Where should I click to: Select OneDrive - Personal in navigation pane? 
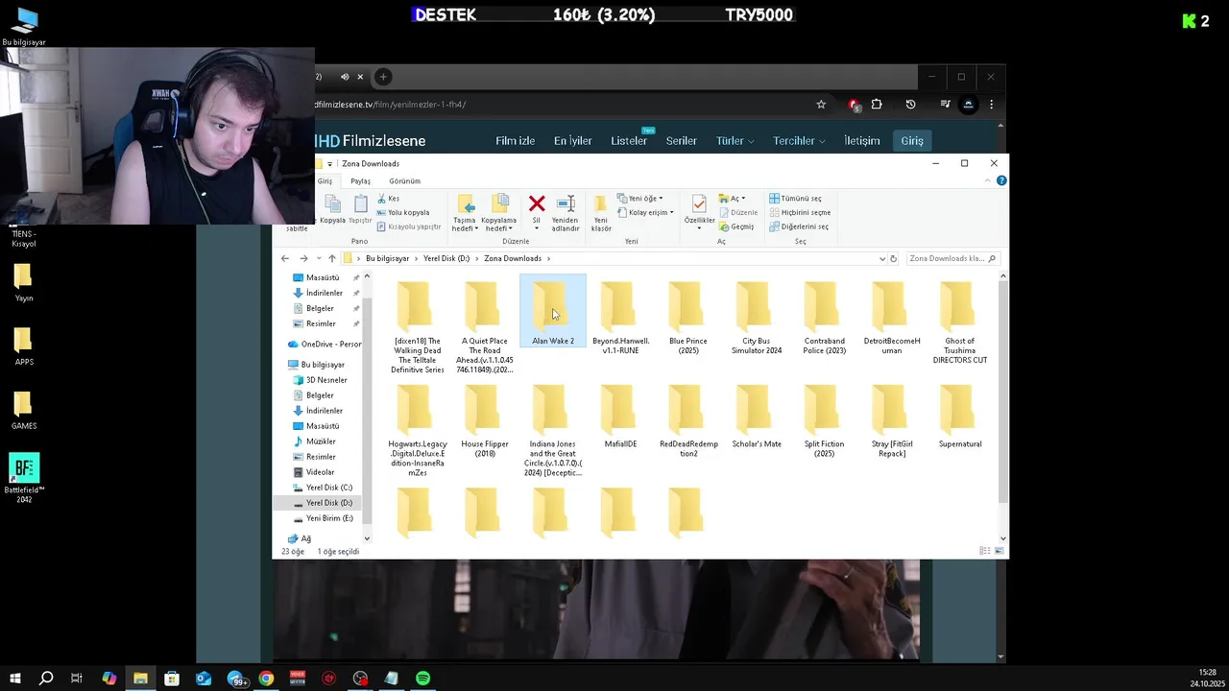325,344
